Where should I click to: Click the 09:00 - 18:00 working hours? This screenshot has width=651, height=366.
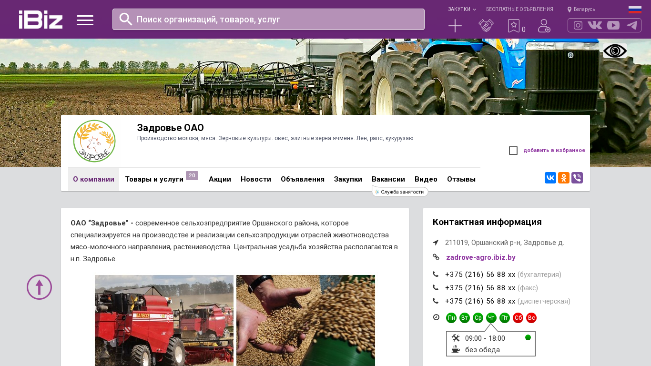coord(485,338)
